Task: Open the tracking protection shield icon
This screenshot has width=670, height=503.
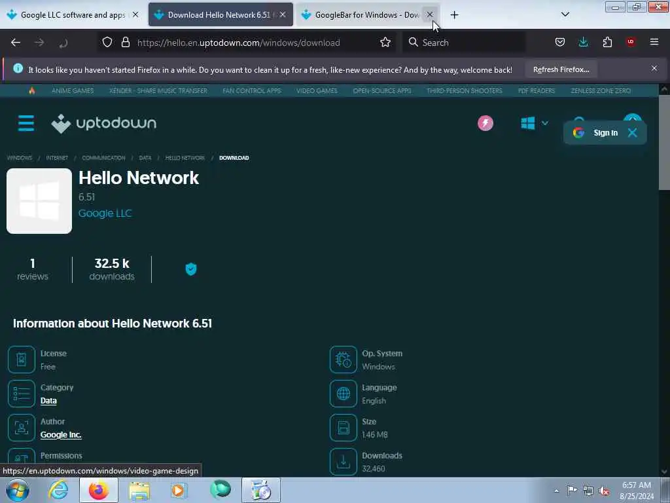Action: 107,42
